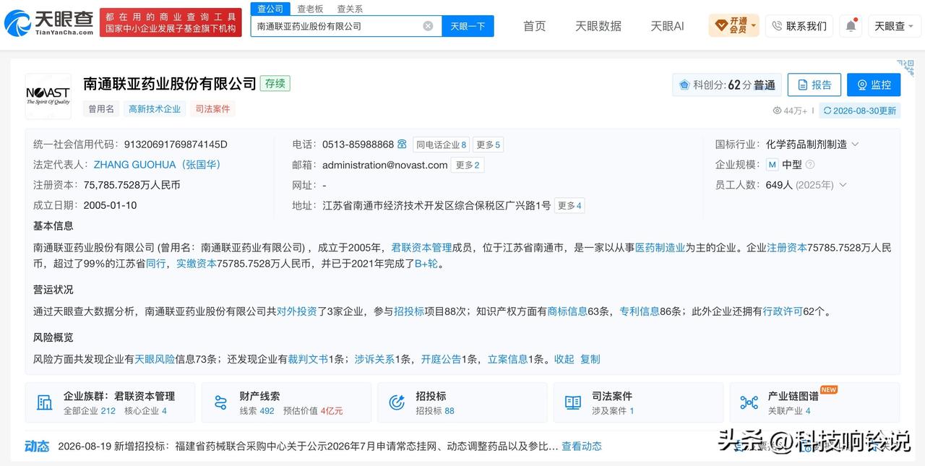Click the 同行 link
The height and width of the screenshot is (466, 925).
coord(156,264)
